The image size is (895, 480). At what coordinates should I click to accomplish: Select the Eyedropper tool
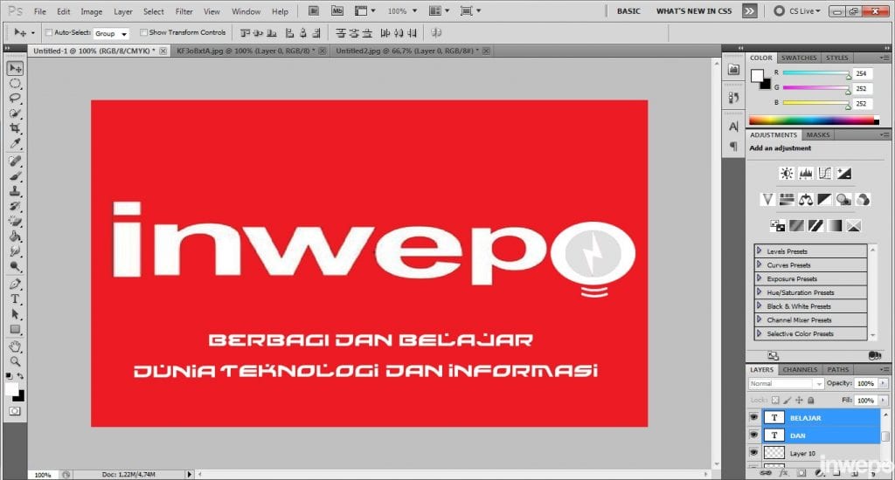pos(15,143)
